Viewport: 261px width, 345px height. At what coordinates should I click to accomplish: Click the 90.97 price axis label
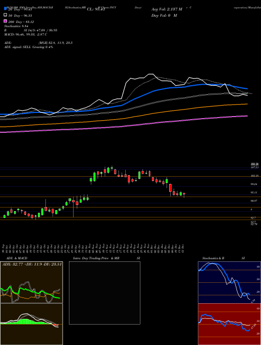point(254,201)
